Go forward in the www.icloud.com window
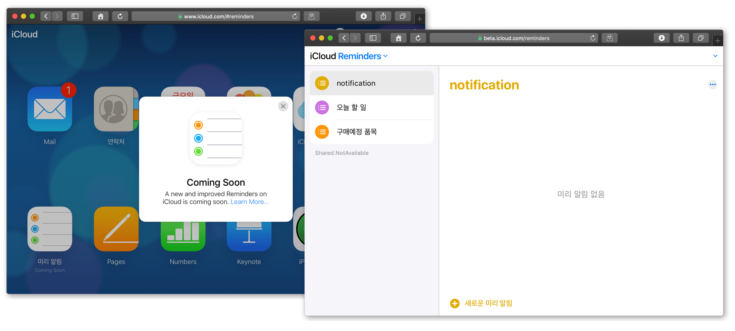Image resolution: width=735 pixels, height=331 pixels. tap(57, 16)
